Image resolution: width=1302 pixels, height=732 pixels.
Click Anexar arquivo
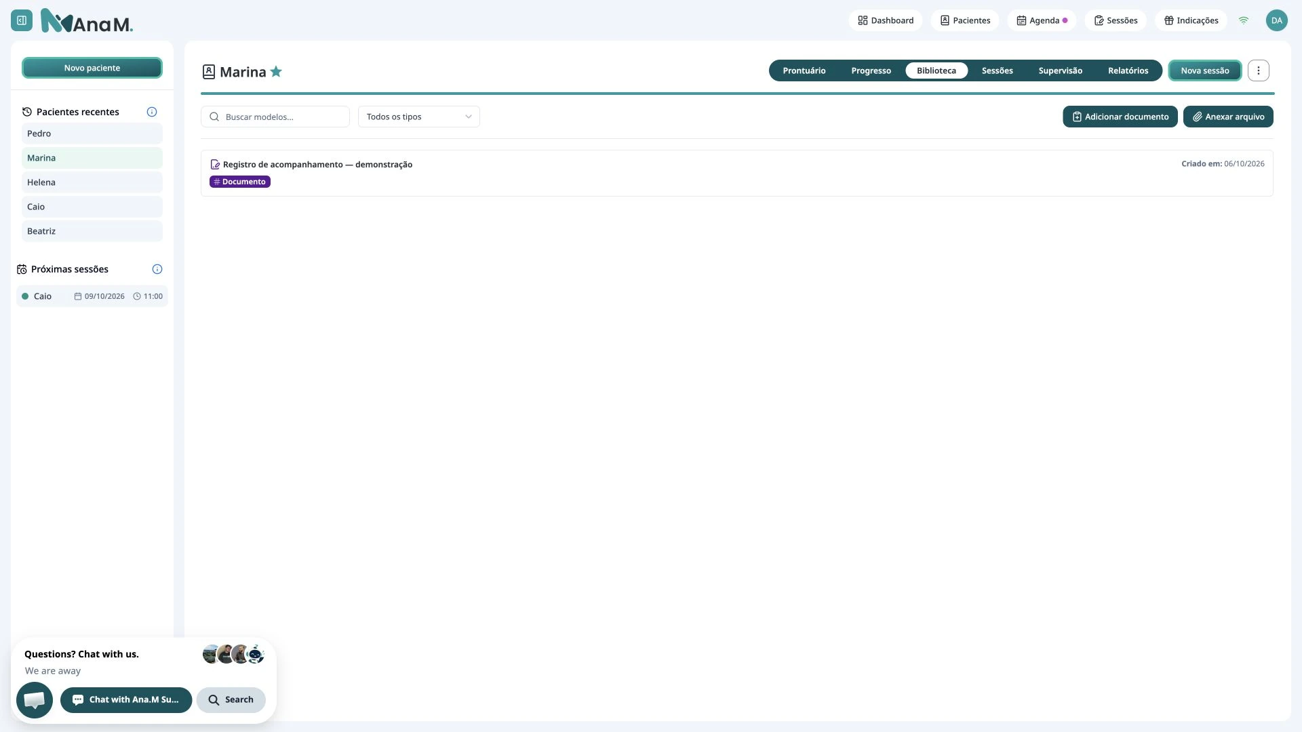(1228, 117)
